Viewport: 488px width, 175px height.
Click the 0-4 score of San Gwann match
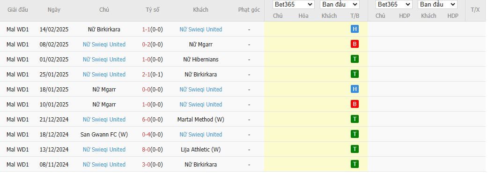click(x=146, y=135)
